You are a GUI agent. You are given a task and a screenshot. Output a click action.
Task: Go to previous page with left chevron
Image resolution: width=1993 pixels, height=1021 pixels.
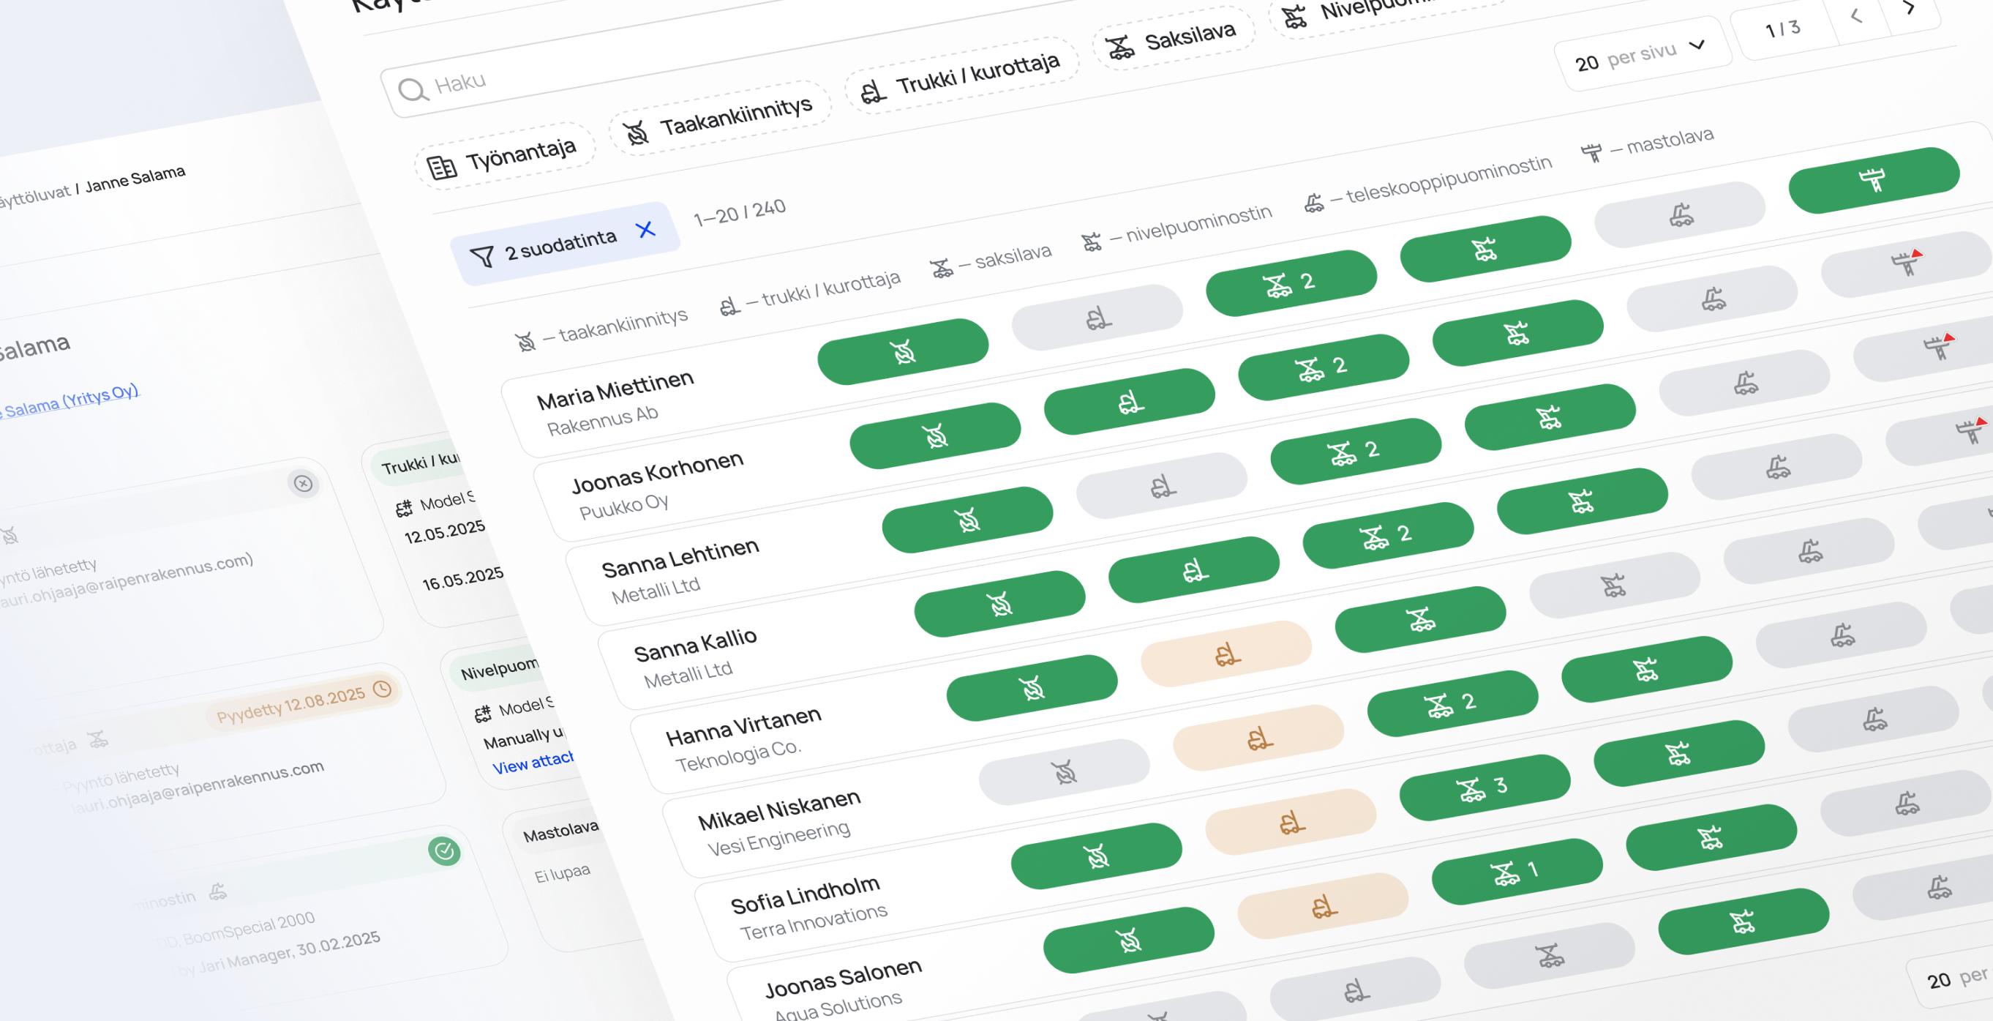[1856, 15]
